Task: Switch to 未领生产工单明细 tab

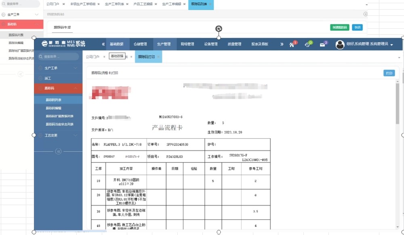Action: 83,4
